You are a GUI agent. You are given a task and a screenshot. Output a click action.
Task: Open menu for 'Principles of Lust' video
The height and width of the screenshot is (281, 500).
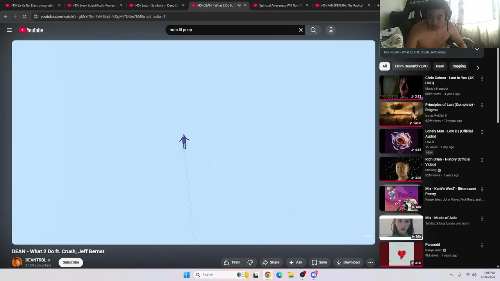pos(482,105)
